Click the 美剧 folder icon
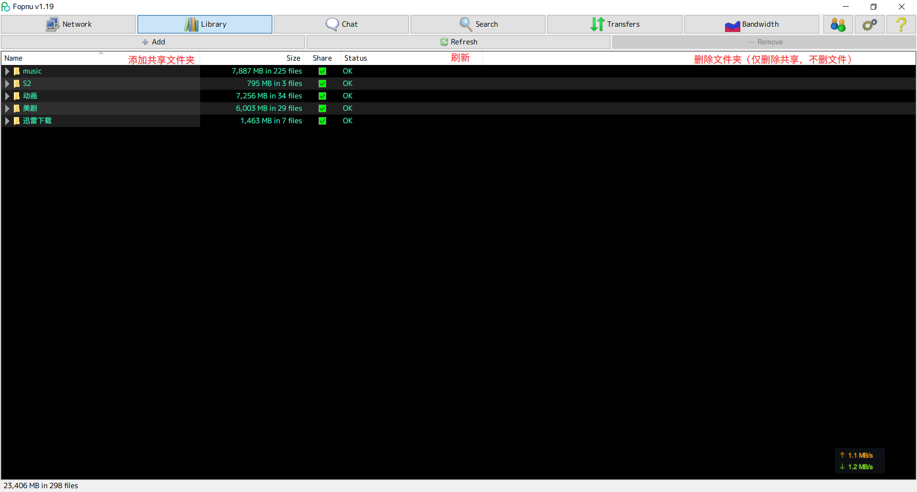Viewport: 917px width, 492px height. (x=17, y=108)
